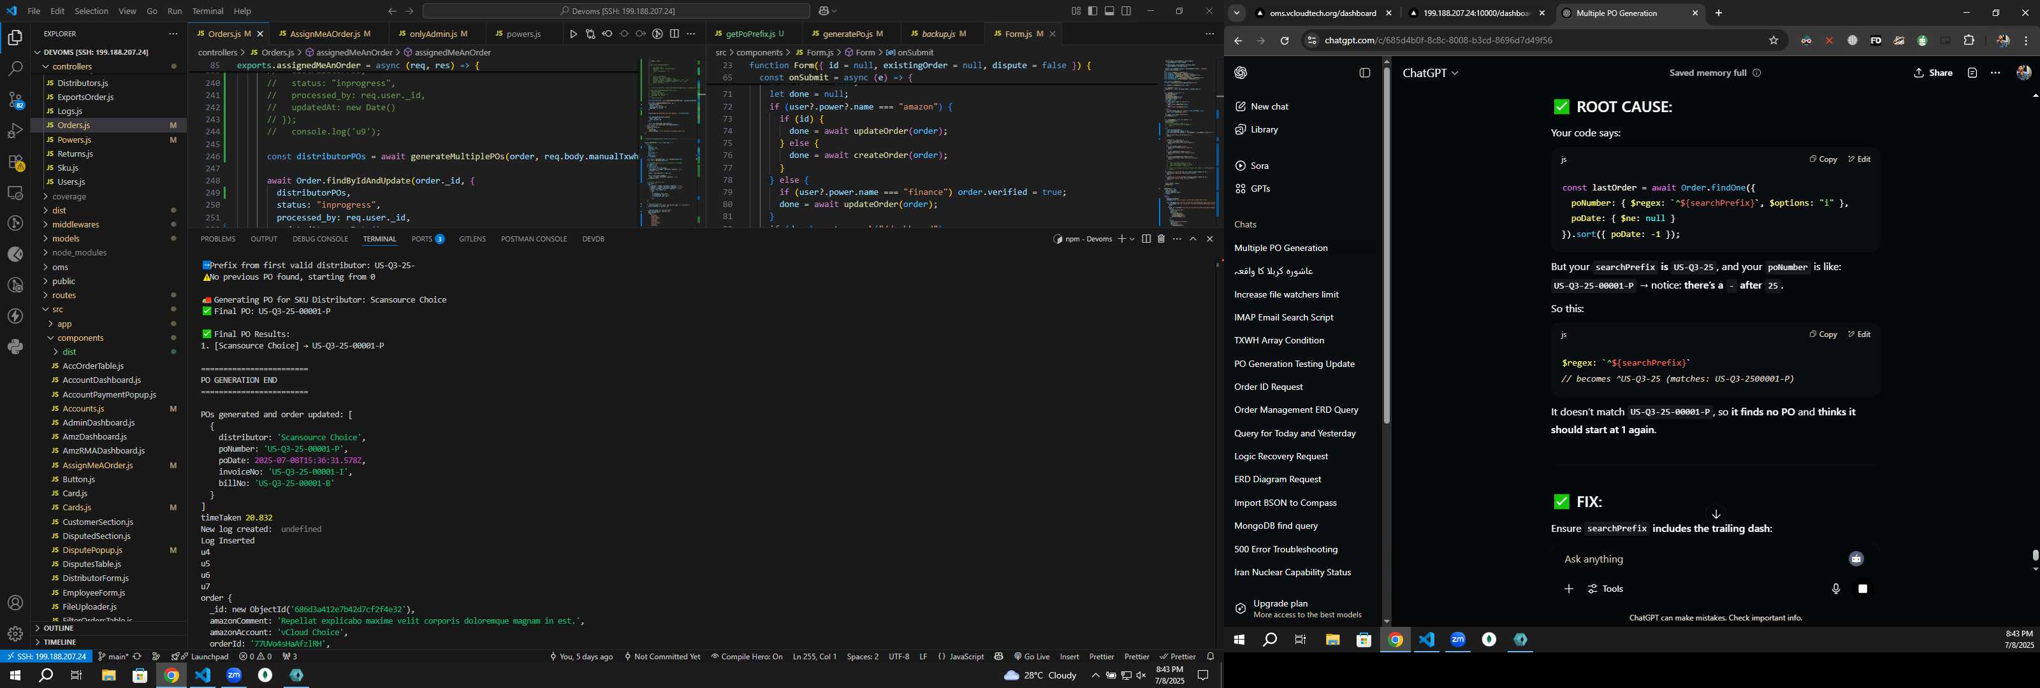Viewport: 2040px width, 688px height.
Task: Click the microphone dictate icon in ChatGPT
Action: (1836, 589)
